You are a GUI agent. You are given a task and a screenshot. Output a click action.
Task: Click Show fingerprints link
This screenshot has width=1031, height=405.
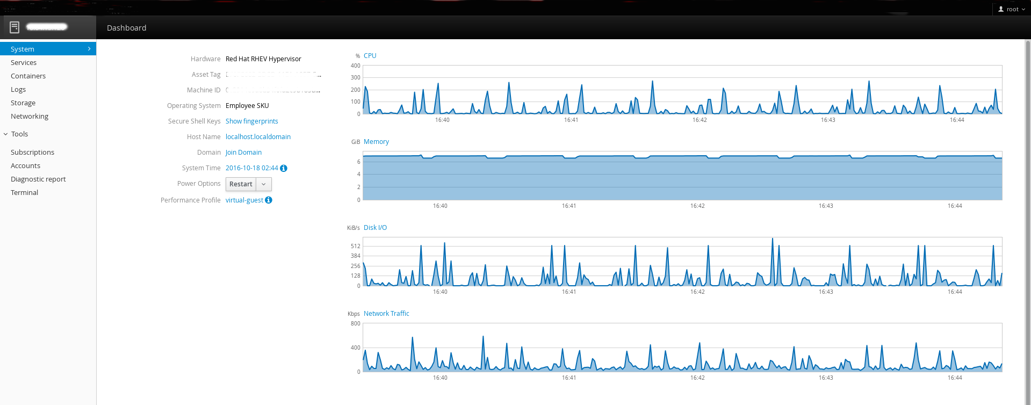(251, 121)
